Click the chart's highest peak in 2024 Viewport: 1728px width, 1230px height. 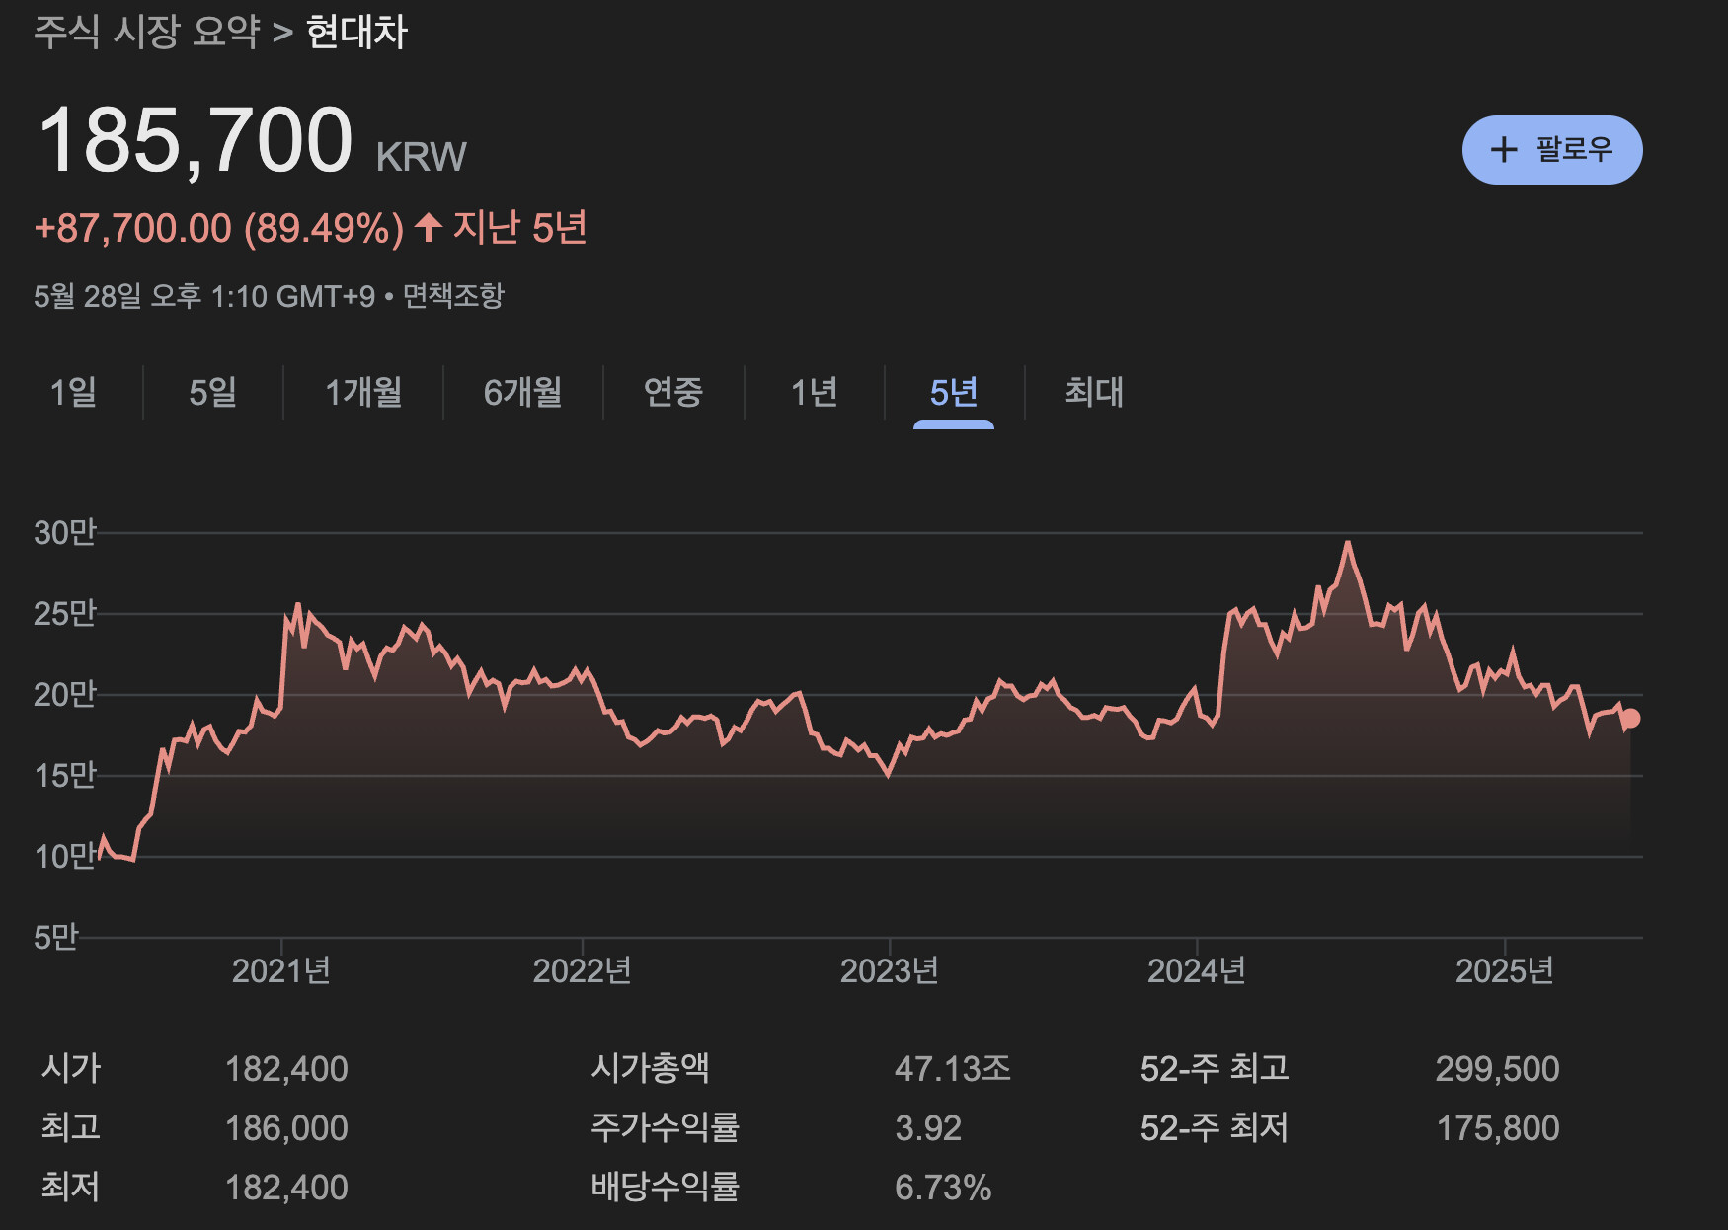point(1347,543)
